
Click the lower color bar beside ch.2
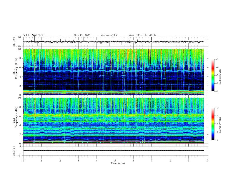(213, 124)
